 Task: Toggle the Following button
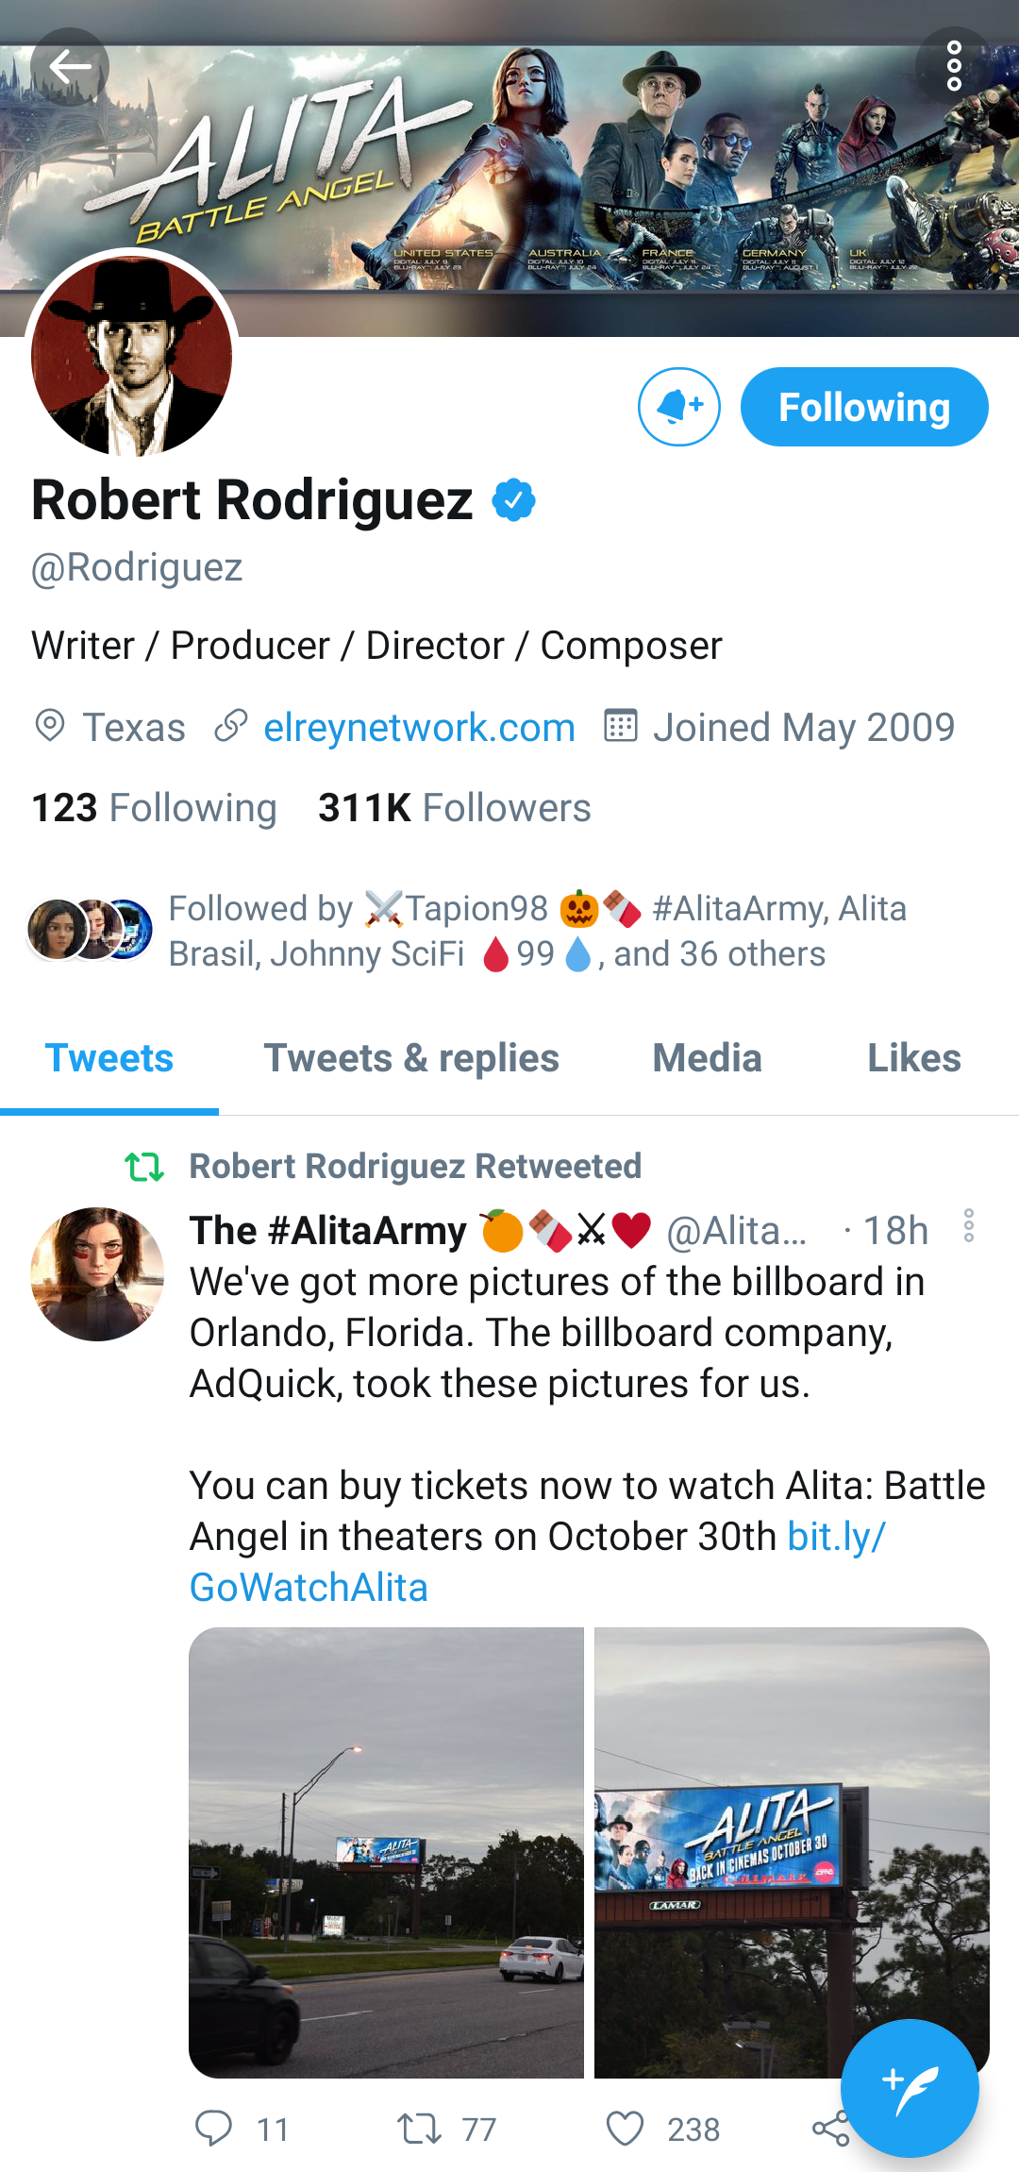pos(863,407)
